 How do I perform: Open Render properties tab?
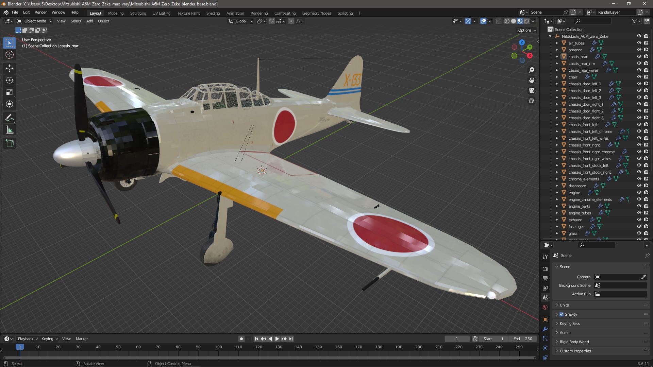coord(545,269)
